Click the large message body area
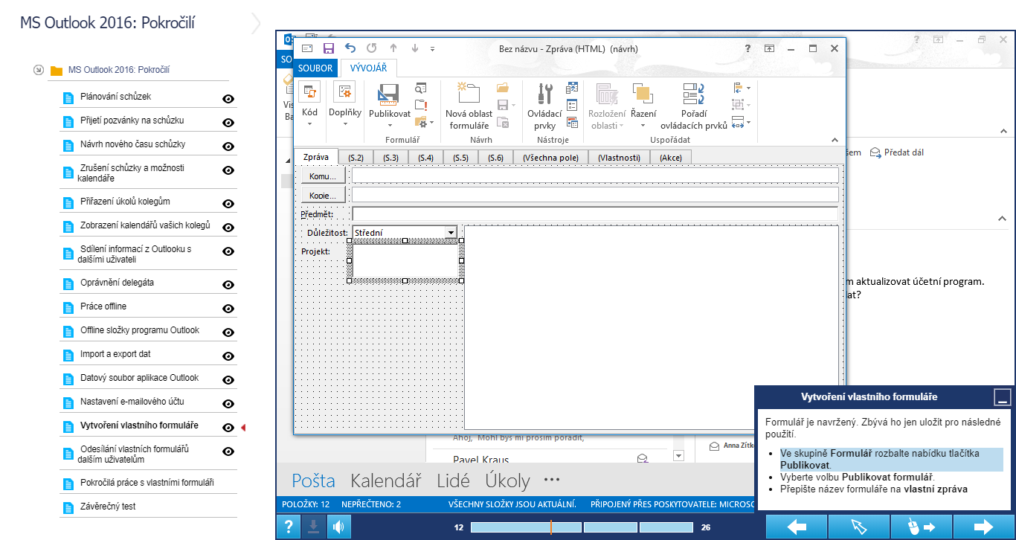The image size is (1016, 540). [652, 327]
